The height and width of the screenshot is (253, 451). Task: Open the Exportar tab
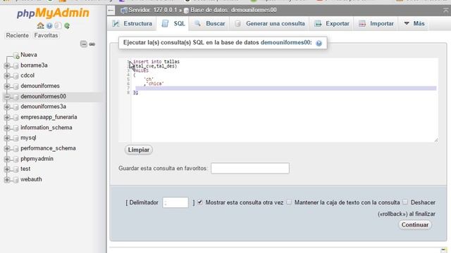332,23
